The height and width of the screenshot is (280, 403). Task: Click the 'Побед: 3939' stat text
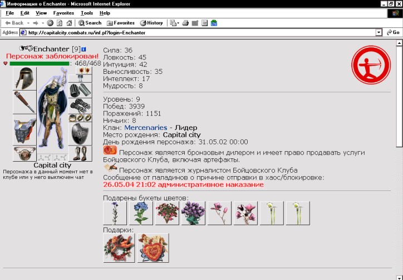pyautogui.click(x=124, y=107)
